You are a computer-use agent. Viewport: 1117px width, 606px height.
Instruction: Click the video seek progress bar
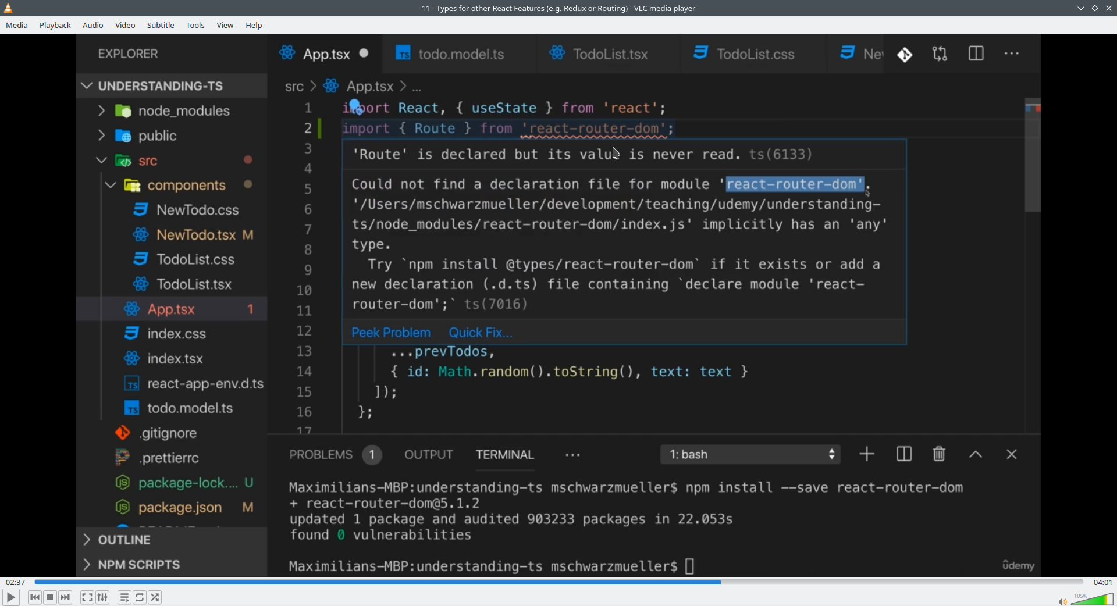click(558, 582)
